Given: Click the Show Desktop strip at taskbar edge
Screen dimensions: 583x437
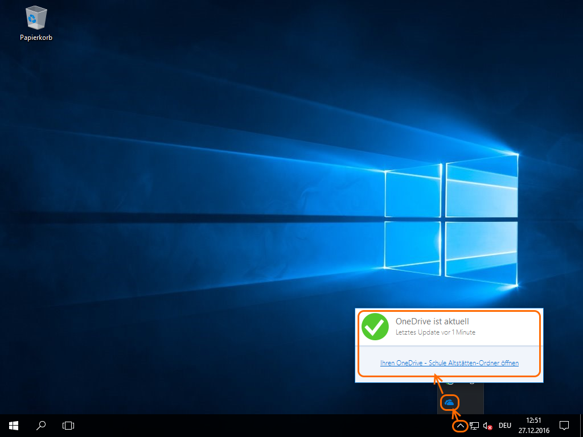Looking at the screenshot, I should (581, 426).
